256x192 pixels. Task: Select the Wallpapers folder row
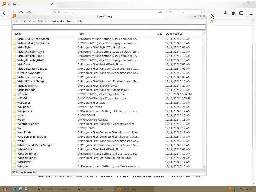point(107,111)
